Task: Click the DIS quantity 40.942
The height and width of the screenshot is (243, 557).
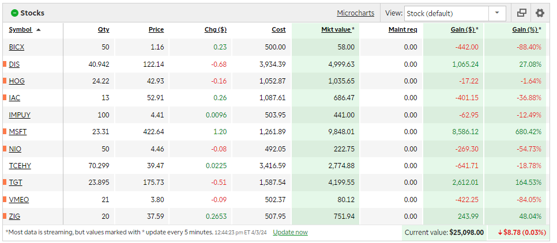Action: (x=99, y=64)
